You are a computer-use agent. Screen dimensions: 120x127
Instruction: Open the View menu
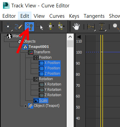pos(39,16)
